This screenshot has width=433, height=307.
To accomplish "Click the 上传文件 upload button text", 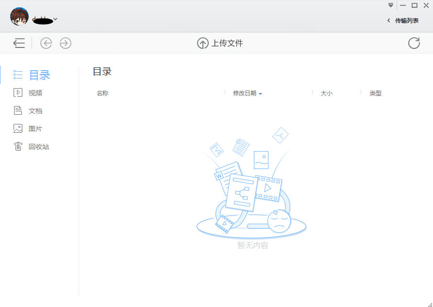I will coord(227,43).
